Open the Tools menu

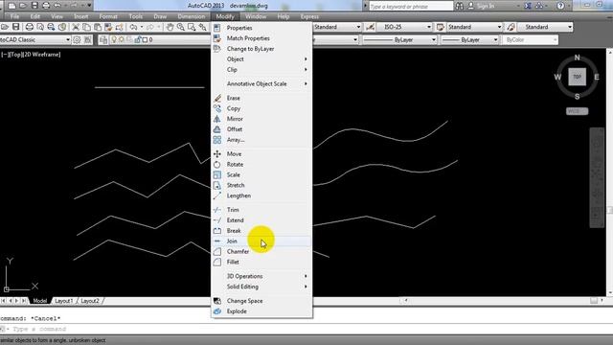[136, 16]
